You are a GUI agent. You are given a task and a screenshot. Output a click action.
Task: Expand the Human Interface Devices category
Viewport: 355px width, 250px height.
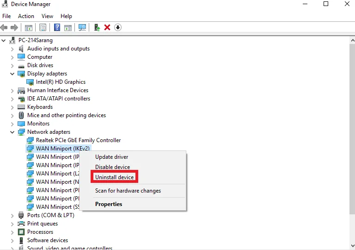[x=12, y=91]
